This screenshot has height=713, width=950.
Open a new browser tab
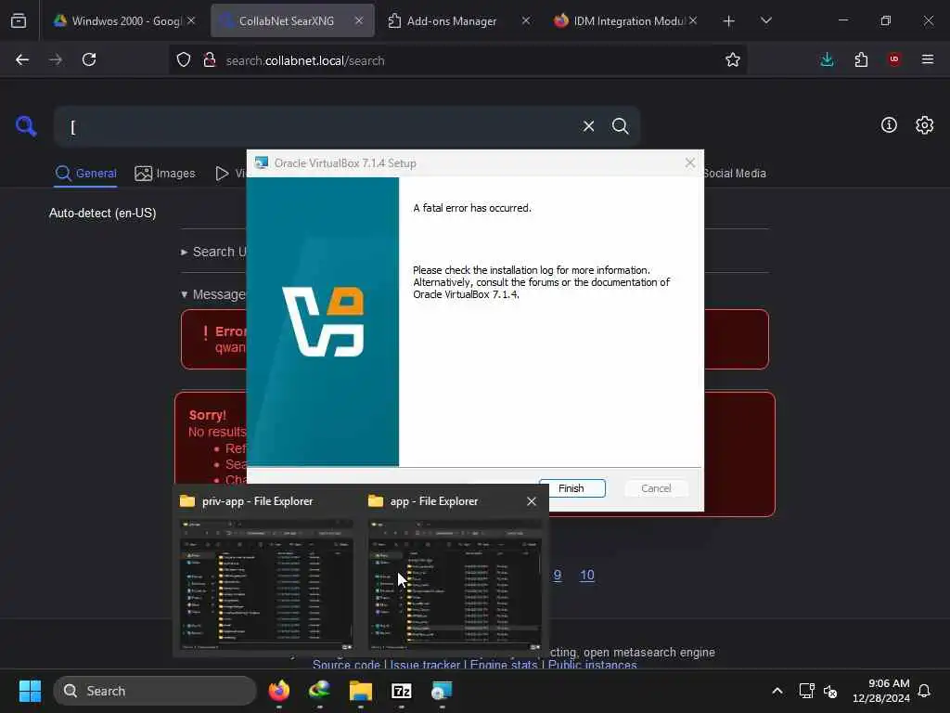pyautogui.click(x=729, y=20)
